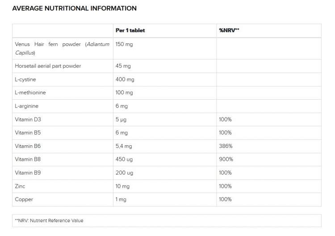Click the Horsetail aerial part powder row
This screenshot has width=335, height=236.
[48, 66]
